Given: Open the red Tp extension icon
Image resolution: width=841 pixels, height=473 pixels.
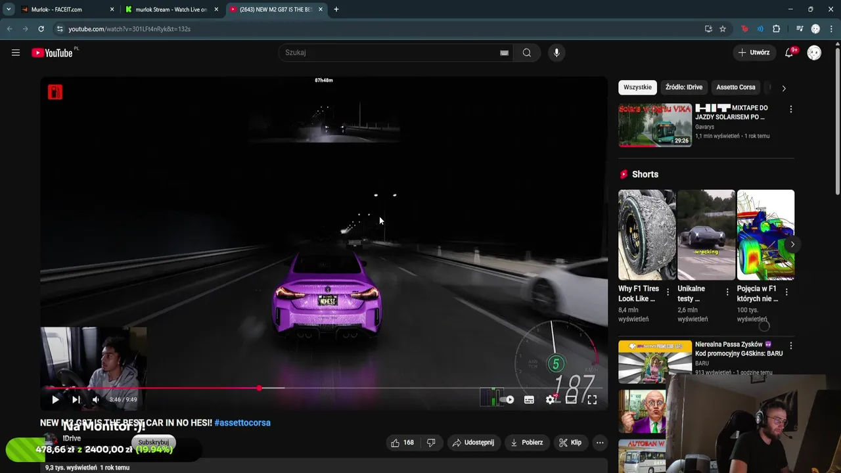Looking at the screenshot, I should 744,29.
